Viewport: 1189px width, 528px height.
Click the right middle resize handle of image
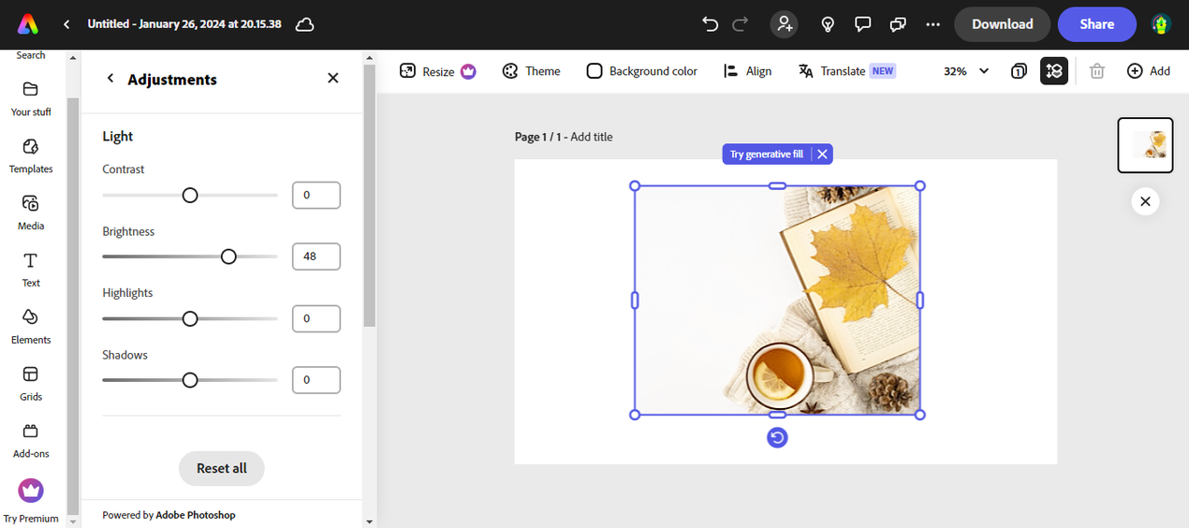(920, 300)
